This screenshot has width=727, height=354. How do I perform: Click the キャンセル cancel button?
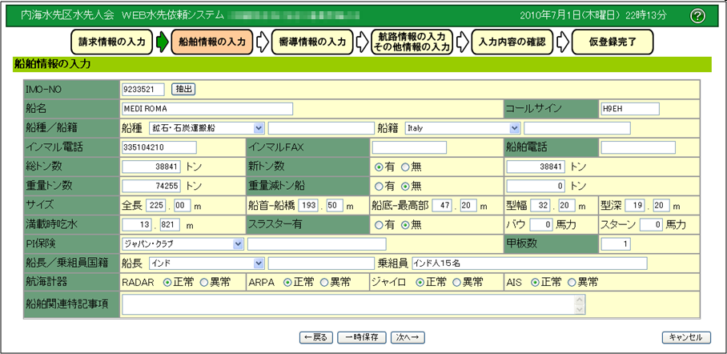pos(686,337)
